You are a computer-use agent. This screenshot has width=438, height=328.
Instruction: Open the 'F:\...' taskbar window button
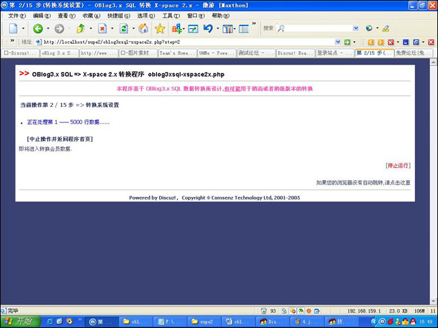coord(170,321)
